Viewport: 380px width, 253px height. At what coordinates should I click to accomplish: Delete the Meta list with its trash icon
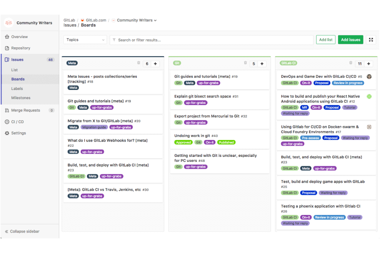[138, 63]
